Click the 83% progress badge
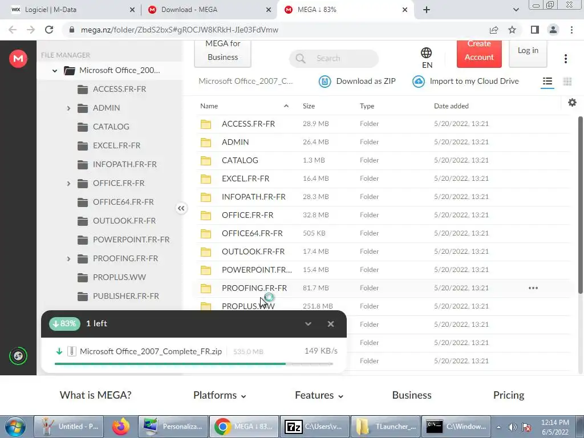 click(x=64, y=323)
